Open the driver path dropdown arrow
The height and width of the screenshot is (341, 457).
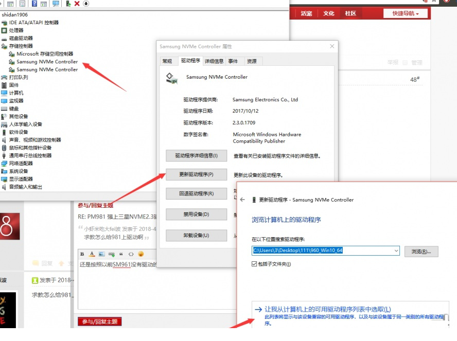[x=396, y=250]
